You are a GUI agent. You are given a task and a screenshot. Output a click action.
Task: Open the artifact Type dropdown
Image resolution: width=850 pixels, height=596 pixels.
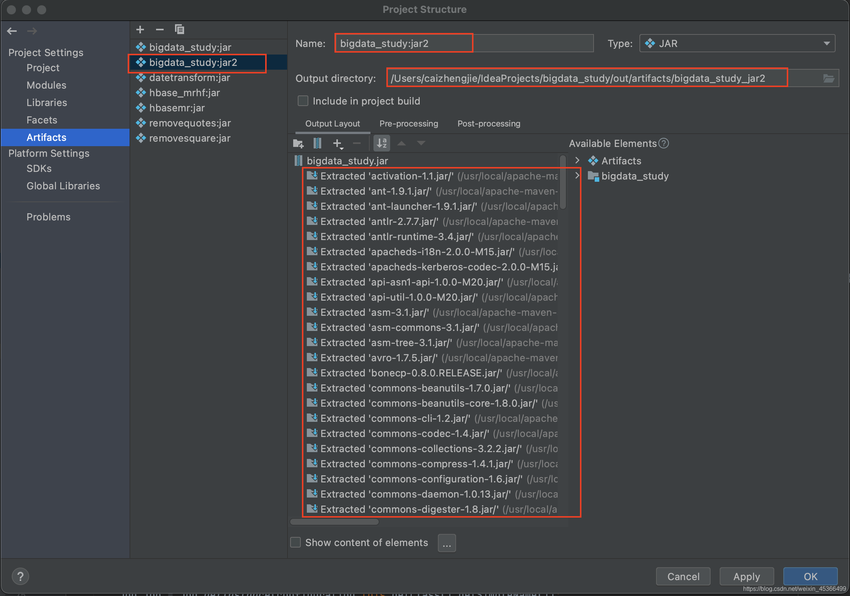827,44
